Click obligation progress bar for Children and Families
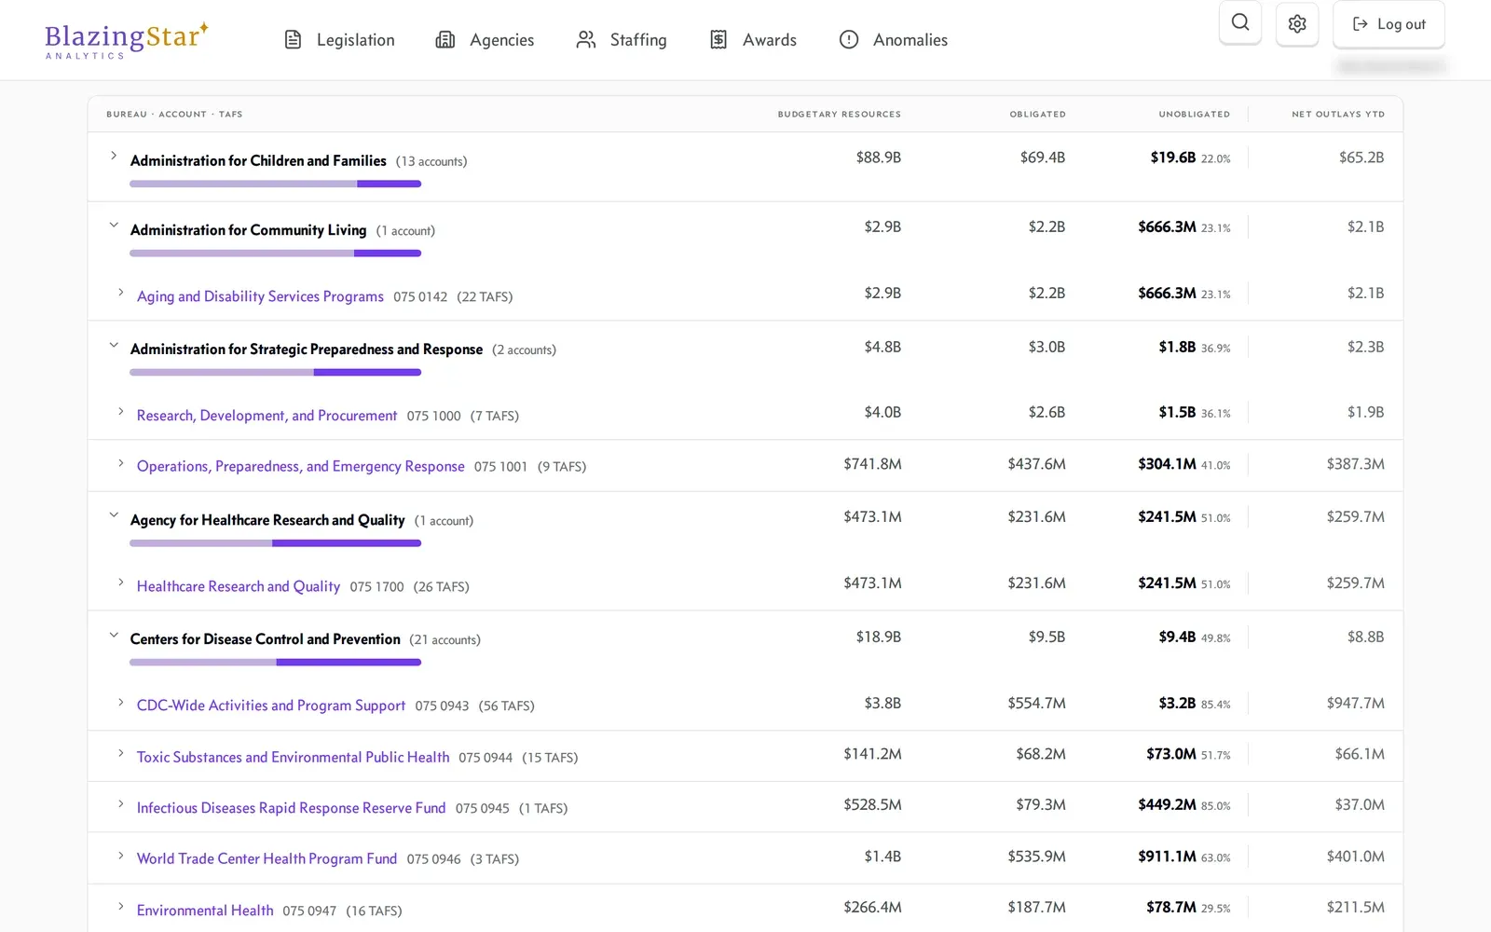 point(275,184)
